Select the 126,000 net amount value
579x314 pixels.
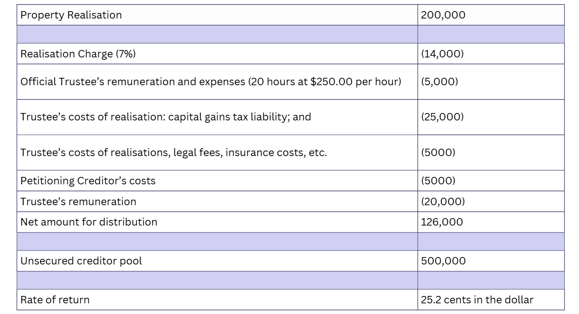(442, 222)
